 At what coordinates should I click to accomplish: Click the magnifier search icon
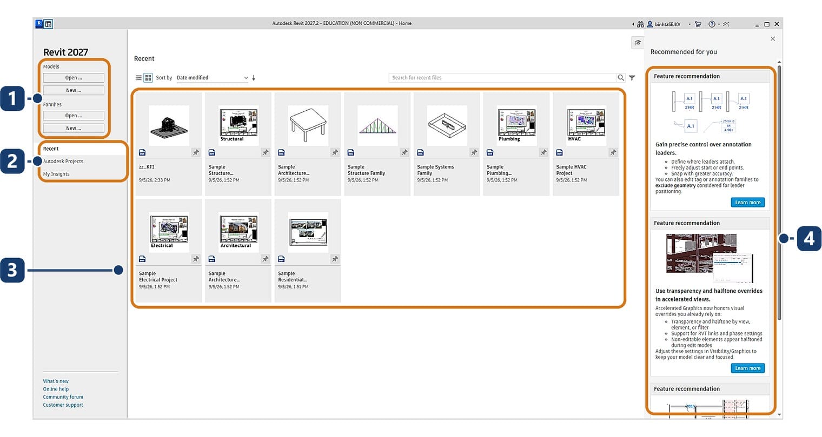coord(621,78)
